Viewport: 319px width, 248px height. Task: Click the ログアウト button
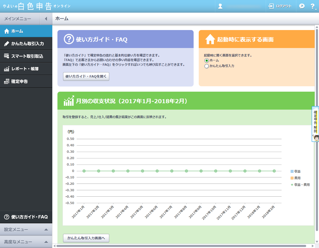(281, 6)
